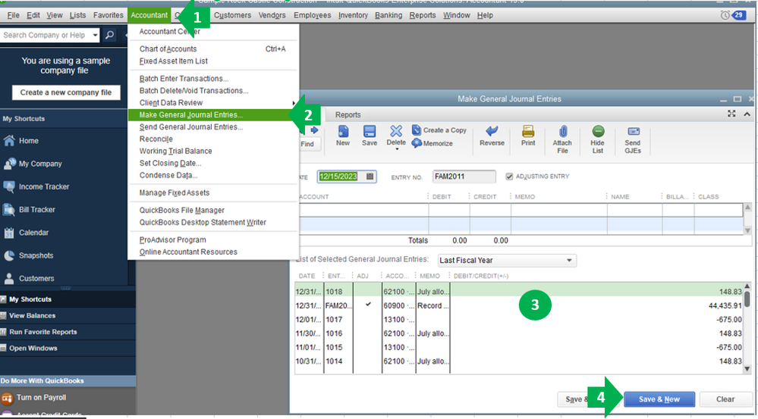
Task: Expand the Delete button dropdown arrow
Action: 396,149
